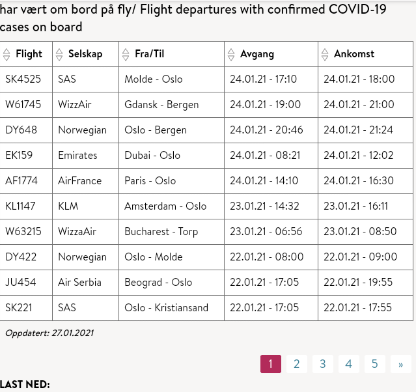Go to the next page with » arrow

400,364
